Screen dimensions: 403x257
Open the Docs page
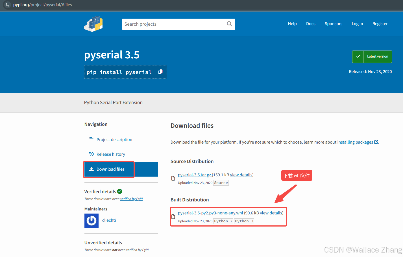(311, 24)
